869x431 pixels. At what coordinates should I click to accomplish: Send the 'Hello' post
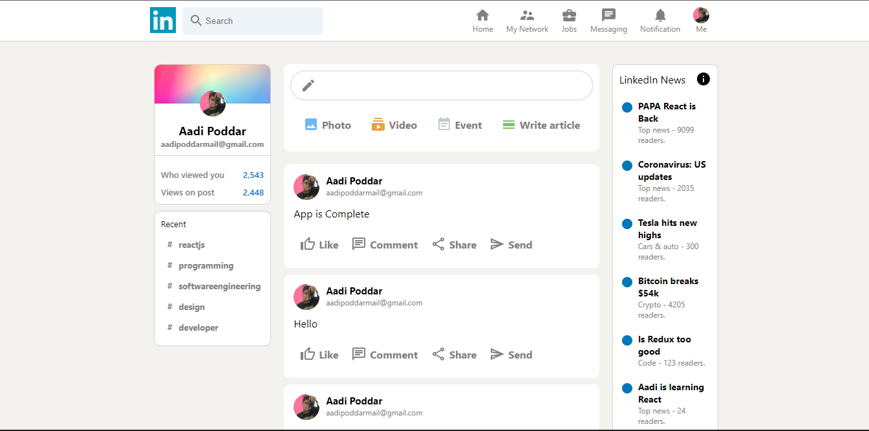(x=511, y=355)
